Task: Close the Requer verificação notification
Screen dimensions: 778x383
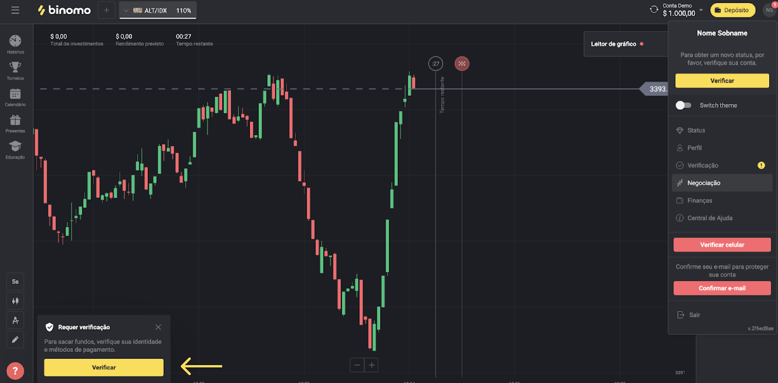Action: pyautogui.click(x=158, y=327)
